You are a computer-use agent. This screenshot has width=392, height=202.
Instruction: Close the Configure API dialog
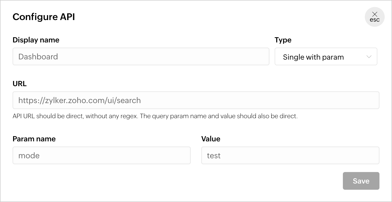pos(374,17)
